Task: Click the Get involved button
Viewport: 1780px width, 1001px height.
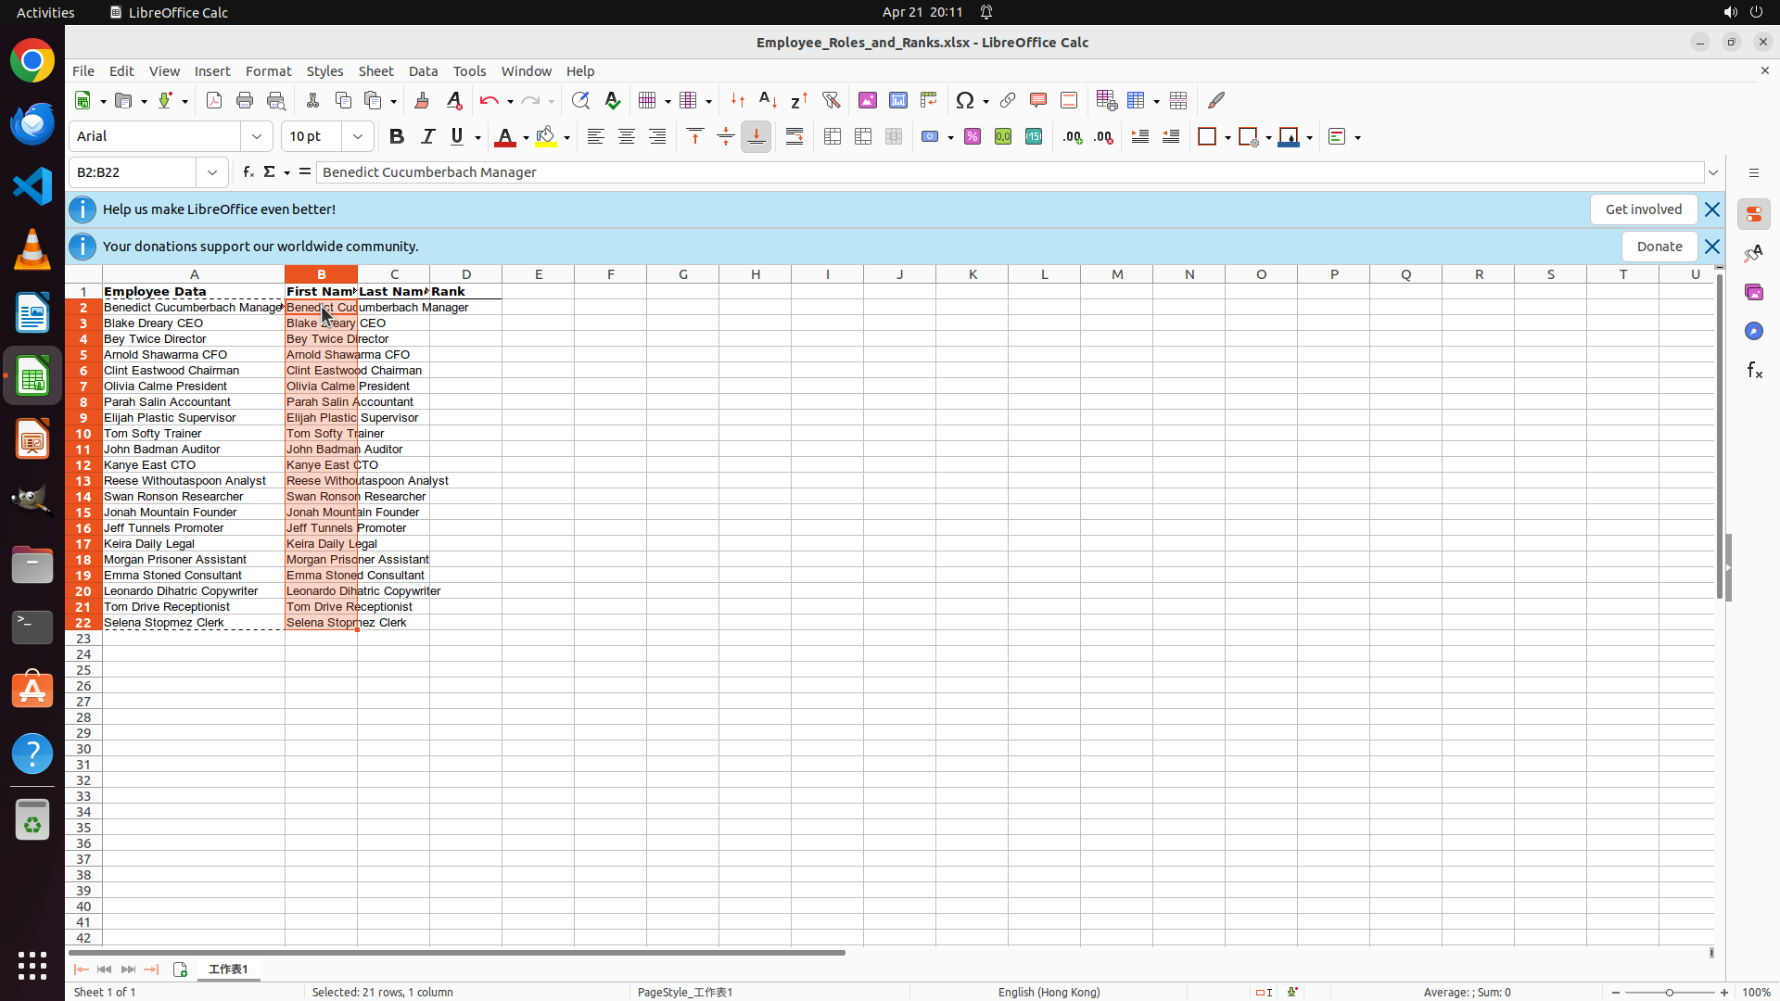Action: click(1643, 209)
